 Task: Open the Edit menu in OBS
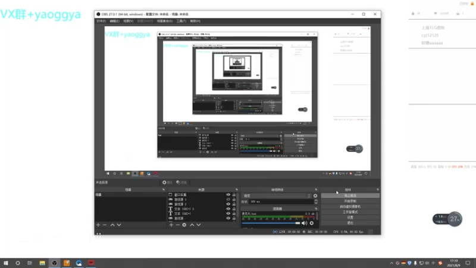tap(114, 21)
